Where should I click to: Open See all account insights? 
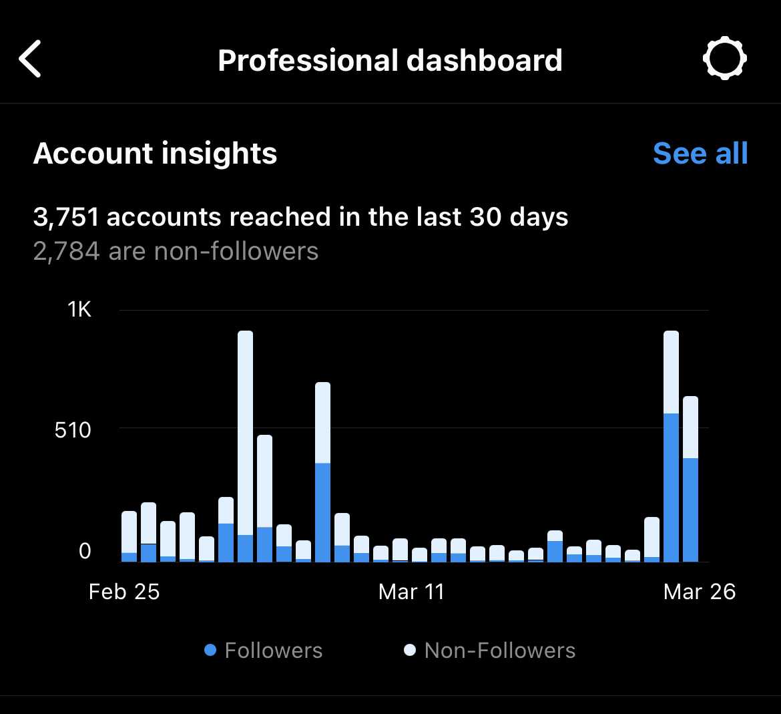[700, 154]
